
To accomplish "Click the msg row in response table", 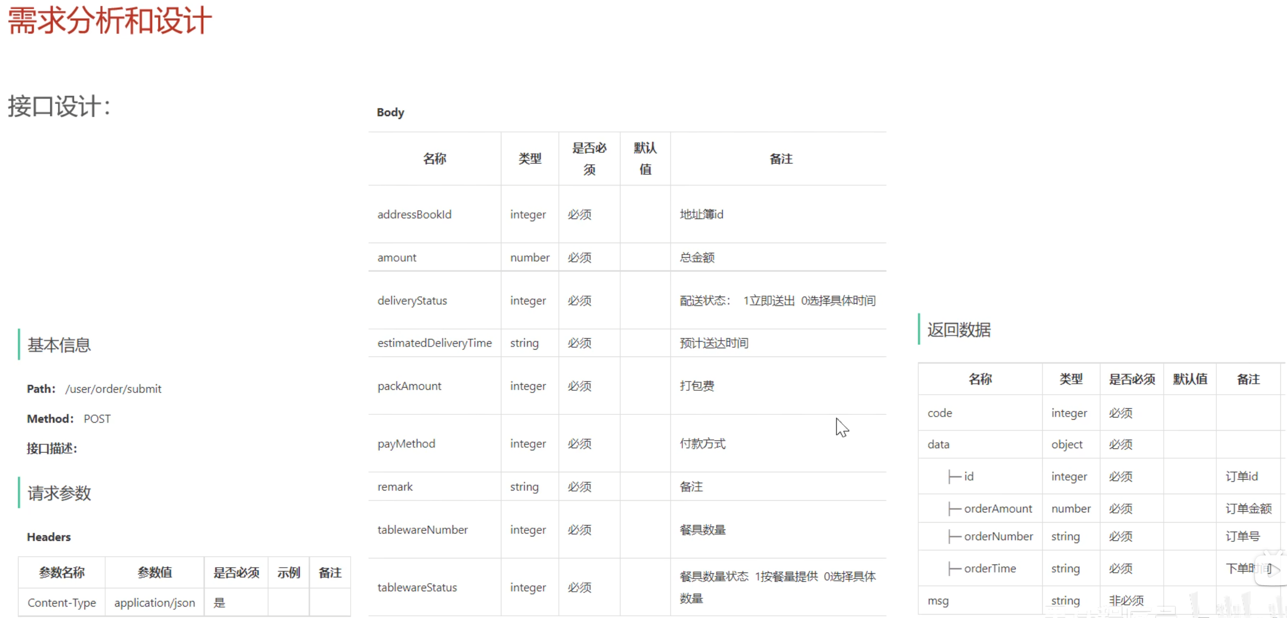I will [x=937, y=600].
